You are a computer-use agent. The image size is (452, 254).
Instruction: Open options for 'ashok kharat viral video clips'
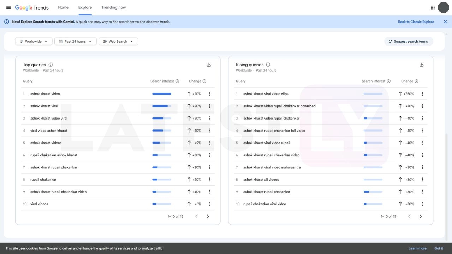(422, 94)
